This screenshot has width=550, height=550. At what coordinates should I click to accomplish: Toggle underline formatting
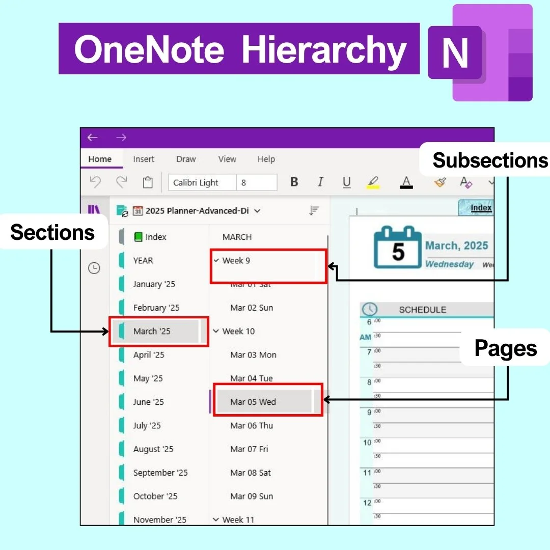pos(347,182)
